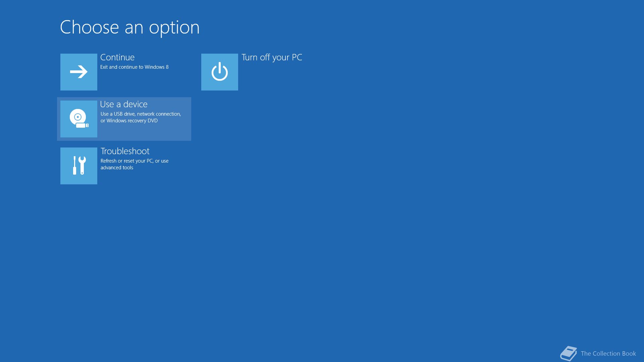Click the power icon tile
The height and width of the screenshot is (362, 644).
pyautogui.click(x=220, y=72)
